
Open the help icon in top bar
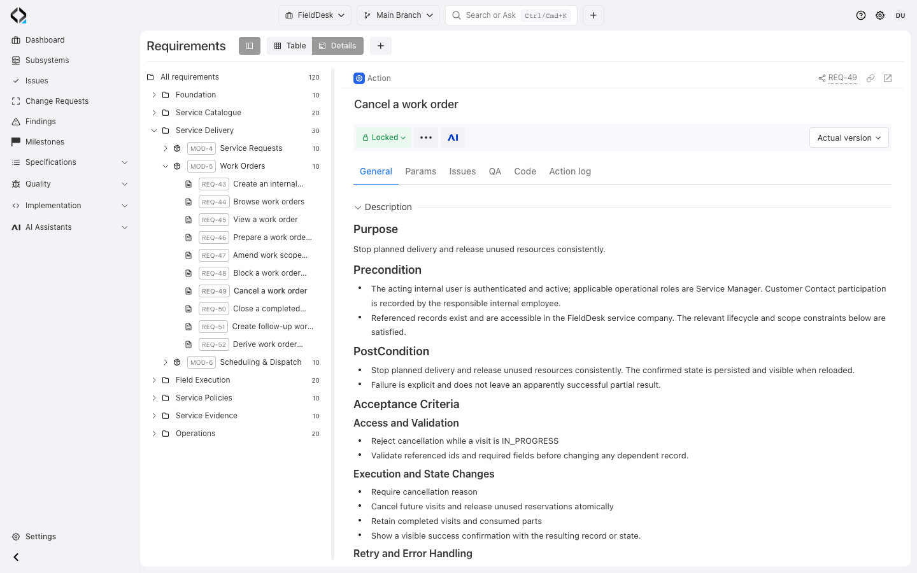[x=861, y=15]
